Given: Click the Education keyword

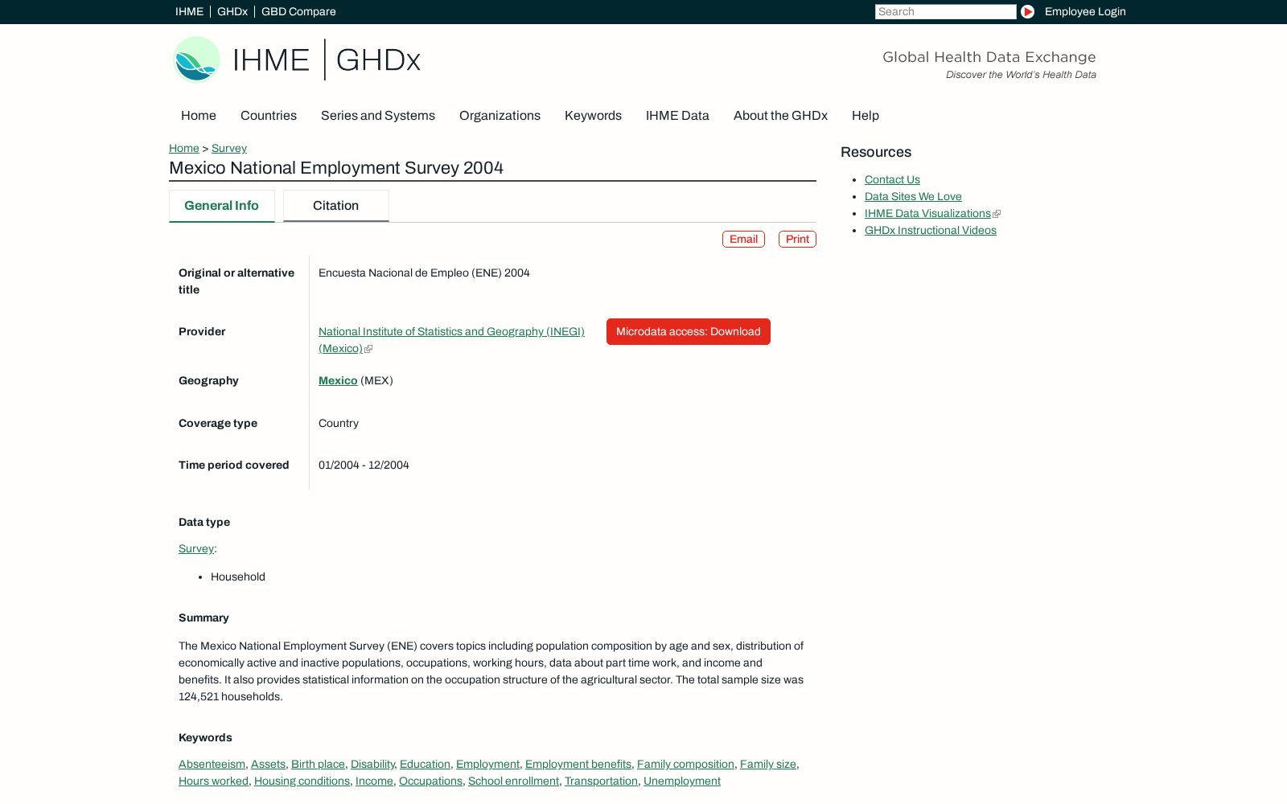Looking at the screenshot, I should tap(425, 764).
